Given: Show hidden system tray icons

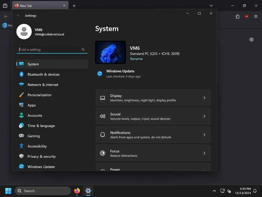Looking at the screenshot, I should tap(214, 191).
